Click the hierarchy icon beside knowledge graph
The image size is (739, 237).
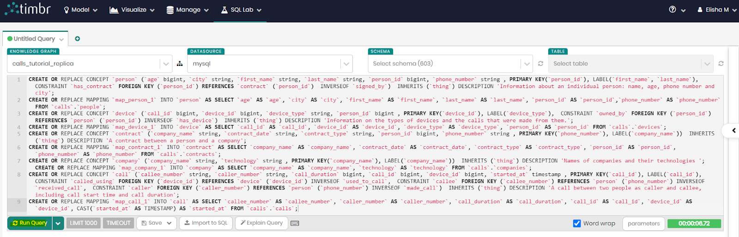(x=180, y=64)
